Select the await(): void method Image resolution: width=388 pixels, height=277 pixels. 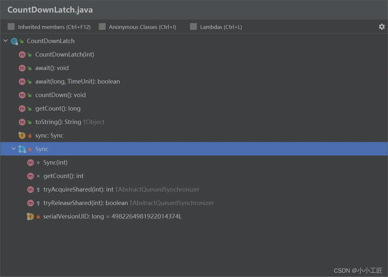[x=52, y=68]
